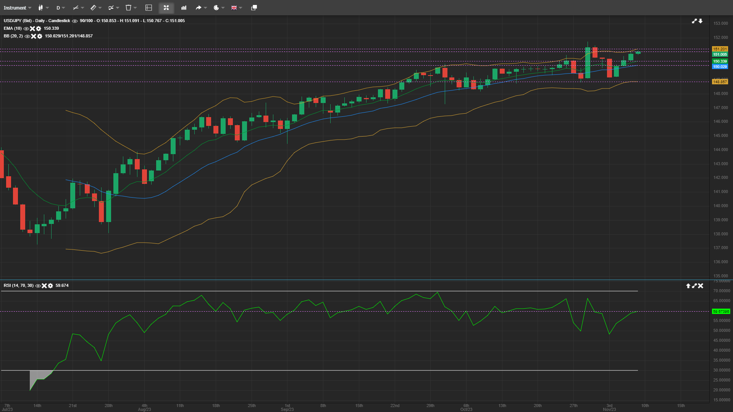Click the 3rd Nov/23 date label
The width and height of the screenshot is (733, 412).
point(609,407)
